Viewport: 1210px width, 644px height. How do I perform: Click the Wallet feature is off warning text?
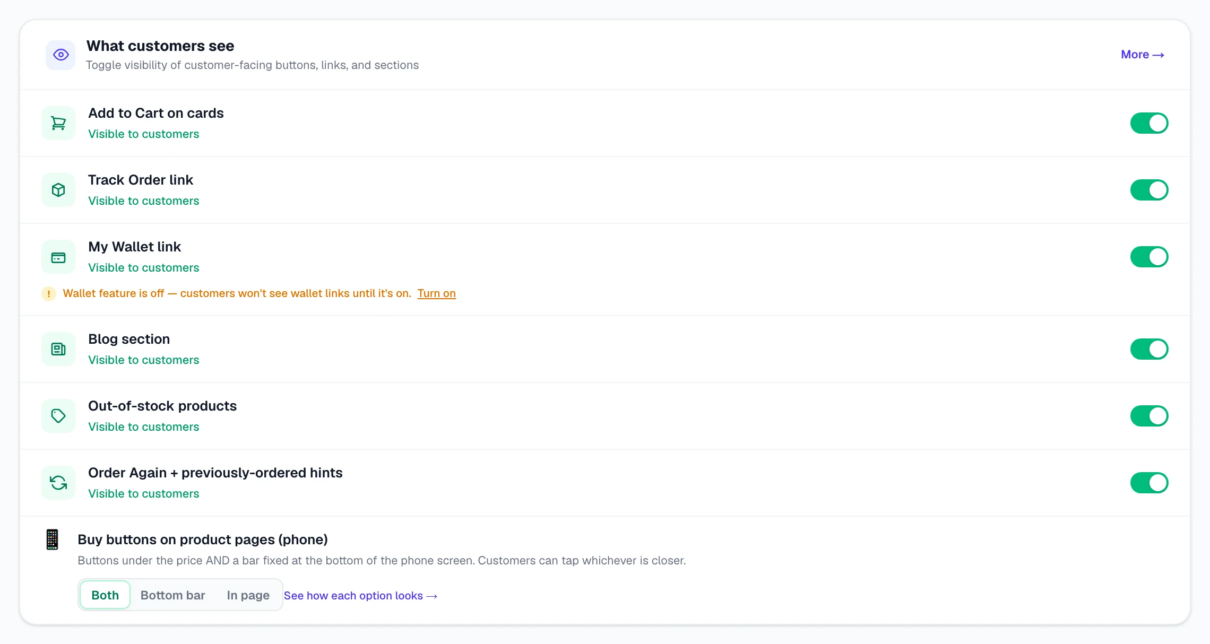coord(237,293)
